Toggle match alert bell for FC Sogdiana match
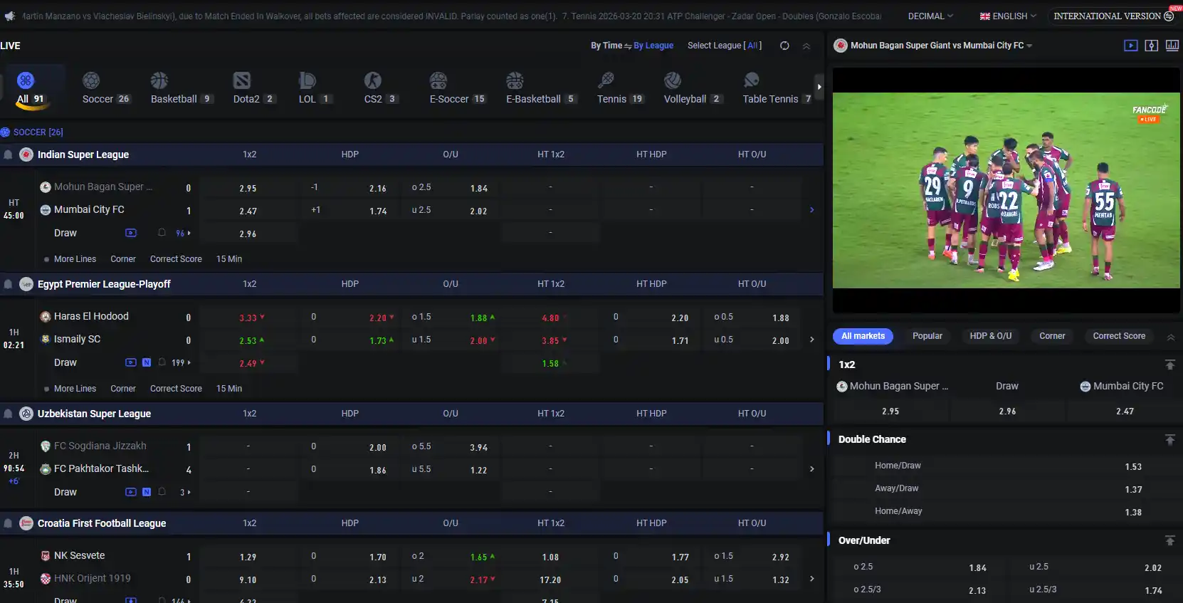The height and width of the screenshot is (603, 1183). [x=162, y=492]
